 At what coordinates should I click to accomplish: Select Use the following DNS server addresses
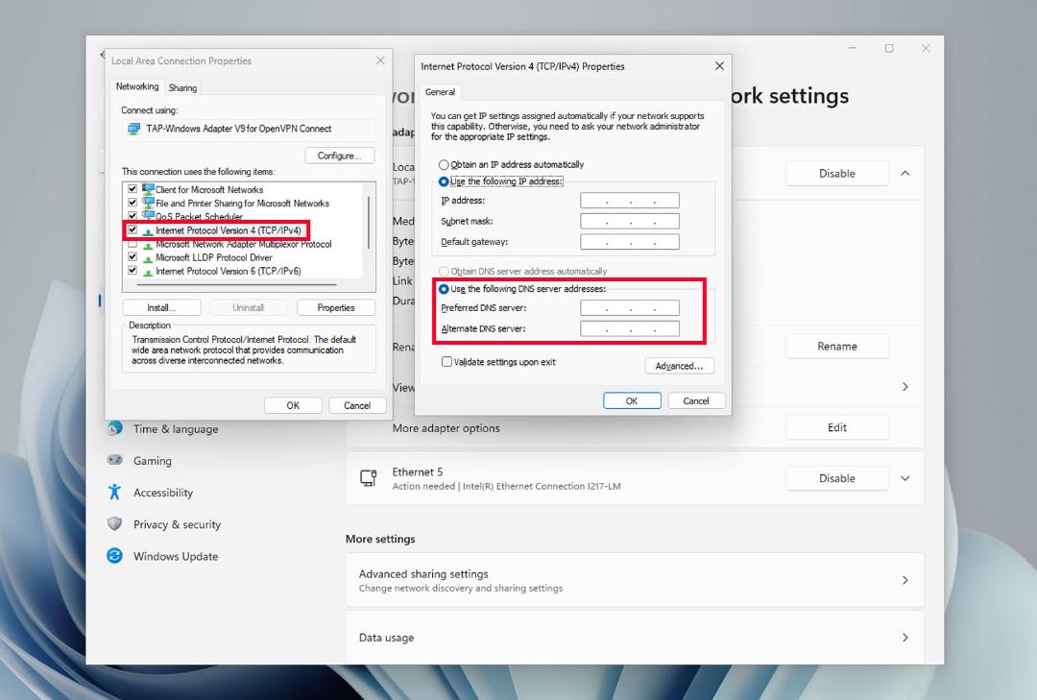click(x=444, y=289)
